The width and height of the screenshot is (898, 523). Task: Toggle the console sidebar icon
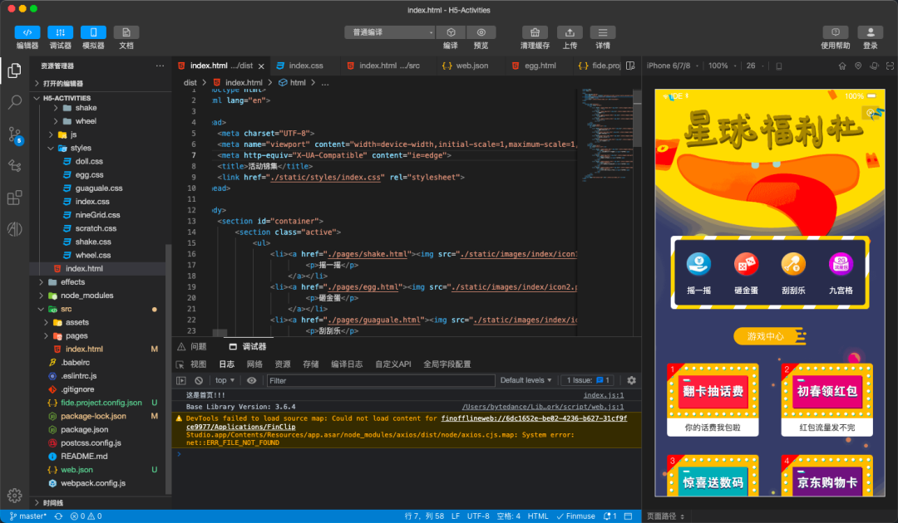[x=181, y=380]
